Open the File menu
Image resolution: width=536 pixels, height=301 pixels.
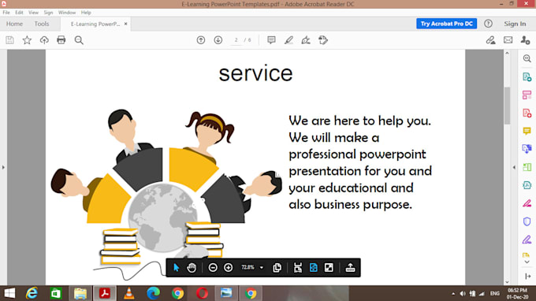tap(6, 13)
